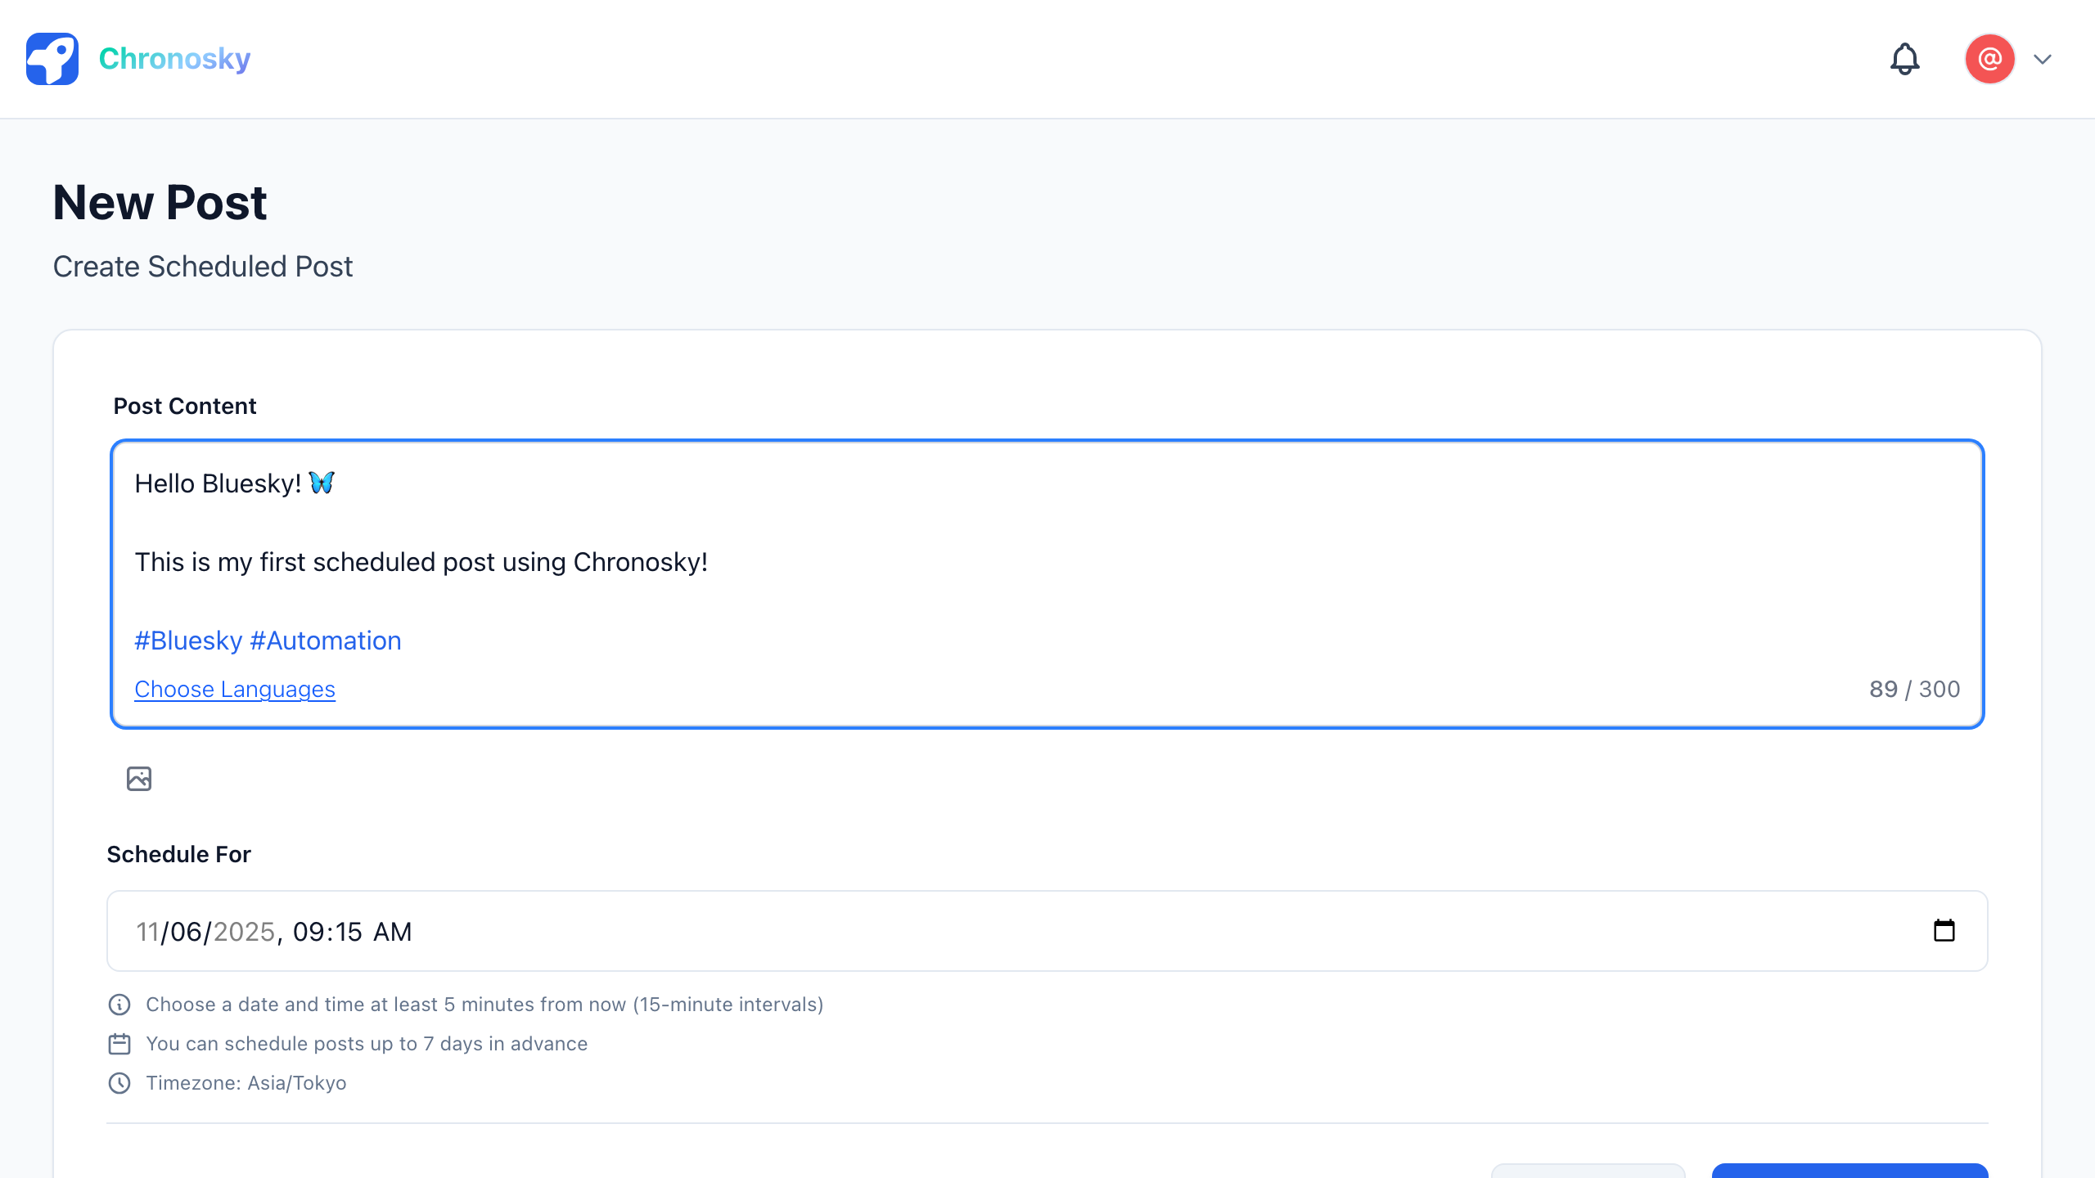Screen dimensions: 2095x1178
Task: Click the 89/300 character counter
Action: (1915, 690)
